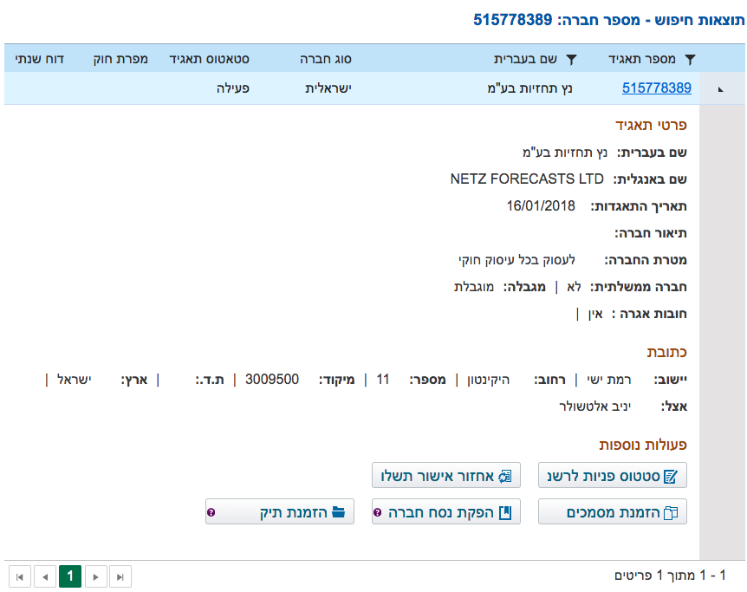Select incorporation date 16/01/2018
The width and height of the screenshot is (747, 592).
pyautogui.click(x=541, y=206)
